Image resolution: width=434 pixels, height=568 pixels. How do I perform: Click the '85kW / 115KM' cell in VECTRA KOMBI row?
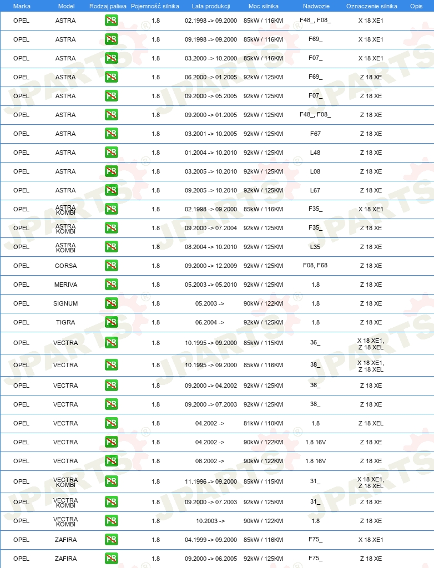tap(263, 481)
